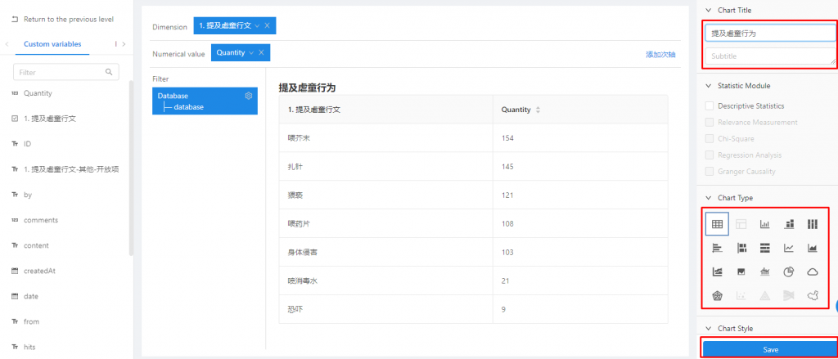Tick the Chi-Square checkbox
The height and width of the screenshot is (359, 838).
710,138
